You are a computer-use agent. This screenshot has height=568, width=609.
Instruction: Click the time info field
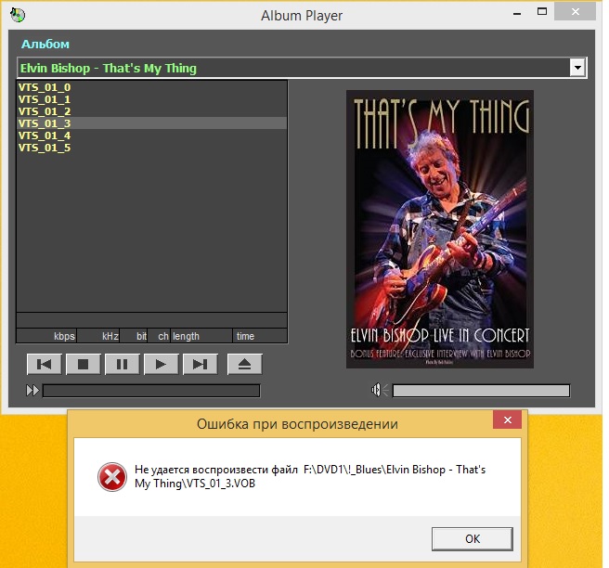click(x=260, y=336)
